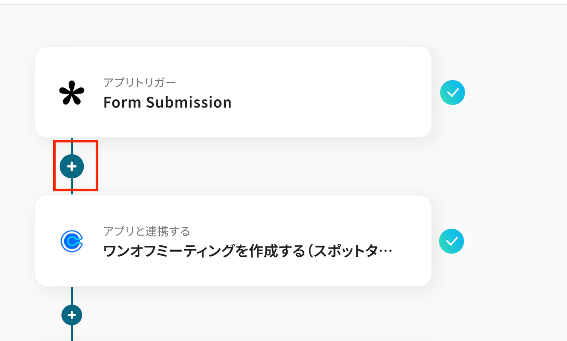Image resolution: width=567 pixels, height=341 pixels.
Task: Click empty canvas right of the Form Submission checkmark
Action: (515, 94)
